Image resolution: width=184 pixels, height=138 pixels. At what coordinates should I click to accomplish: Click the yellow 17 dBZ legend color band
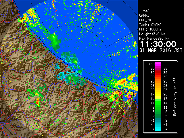click(158, 94)
